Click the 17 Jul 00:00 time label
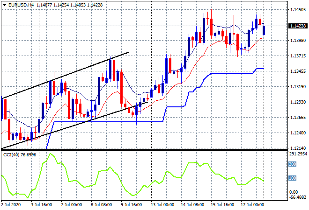Screen dimensions: 309x210 [x=252, y=205]
